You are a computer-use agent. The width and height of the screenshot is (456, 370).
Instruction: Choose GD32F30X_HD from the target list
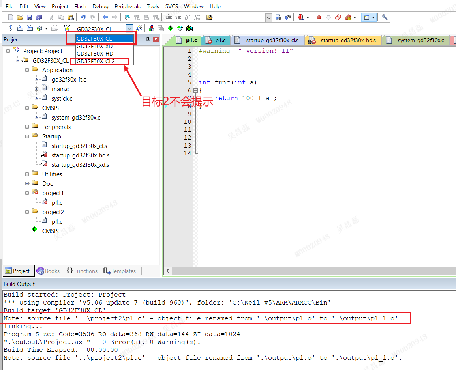pos(105,54)
